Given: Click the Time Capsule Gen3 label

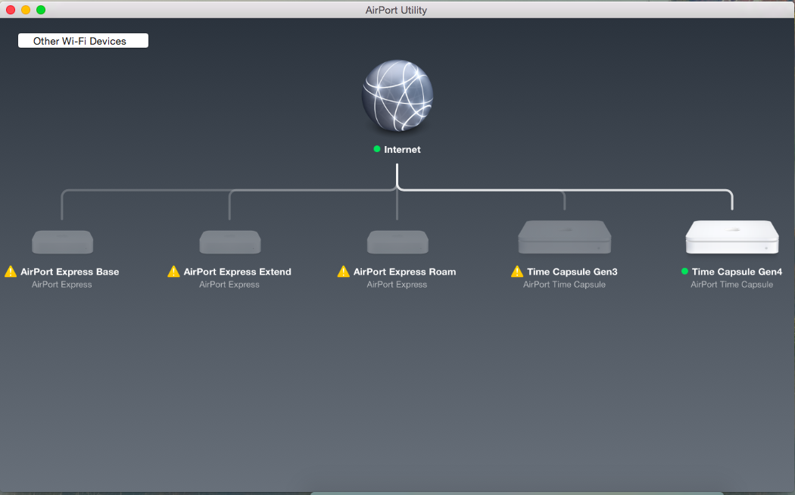Looking at the screenshot, I should tap(572, 272).
